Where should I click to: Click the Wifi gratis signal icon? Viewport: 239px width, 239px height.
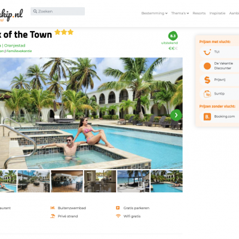click(x=118, y=216)
